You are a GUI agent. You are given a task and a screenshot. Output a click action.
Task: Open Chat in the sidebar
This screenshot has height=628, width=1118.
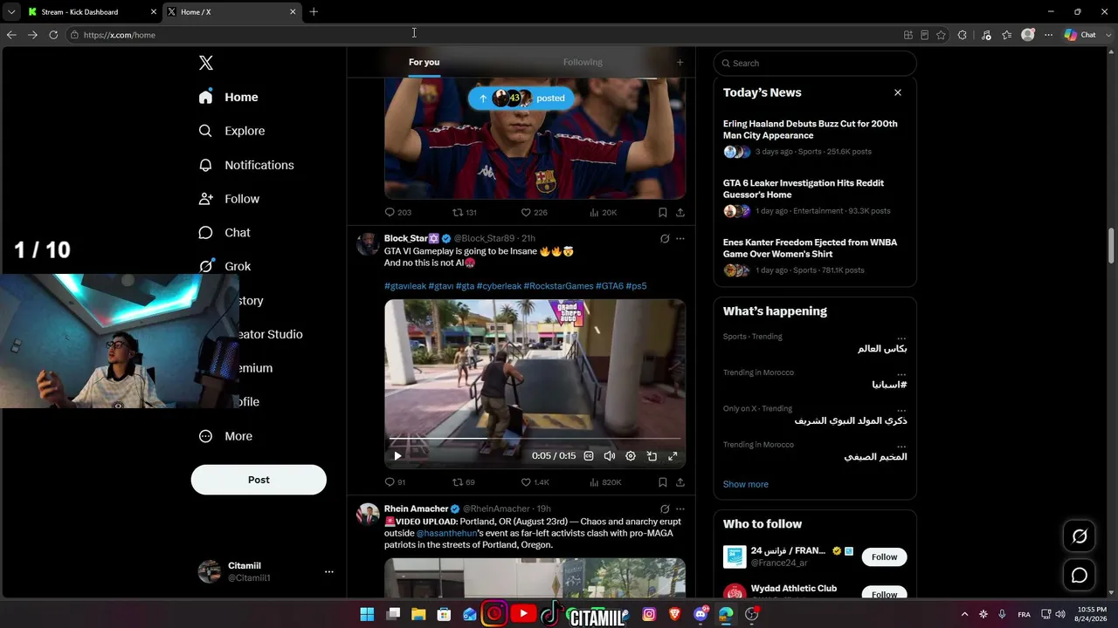point(224,233)
